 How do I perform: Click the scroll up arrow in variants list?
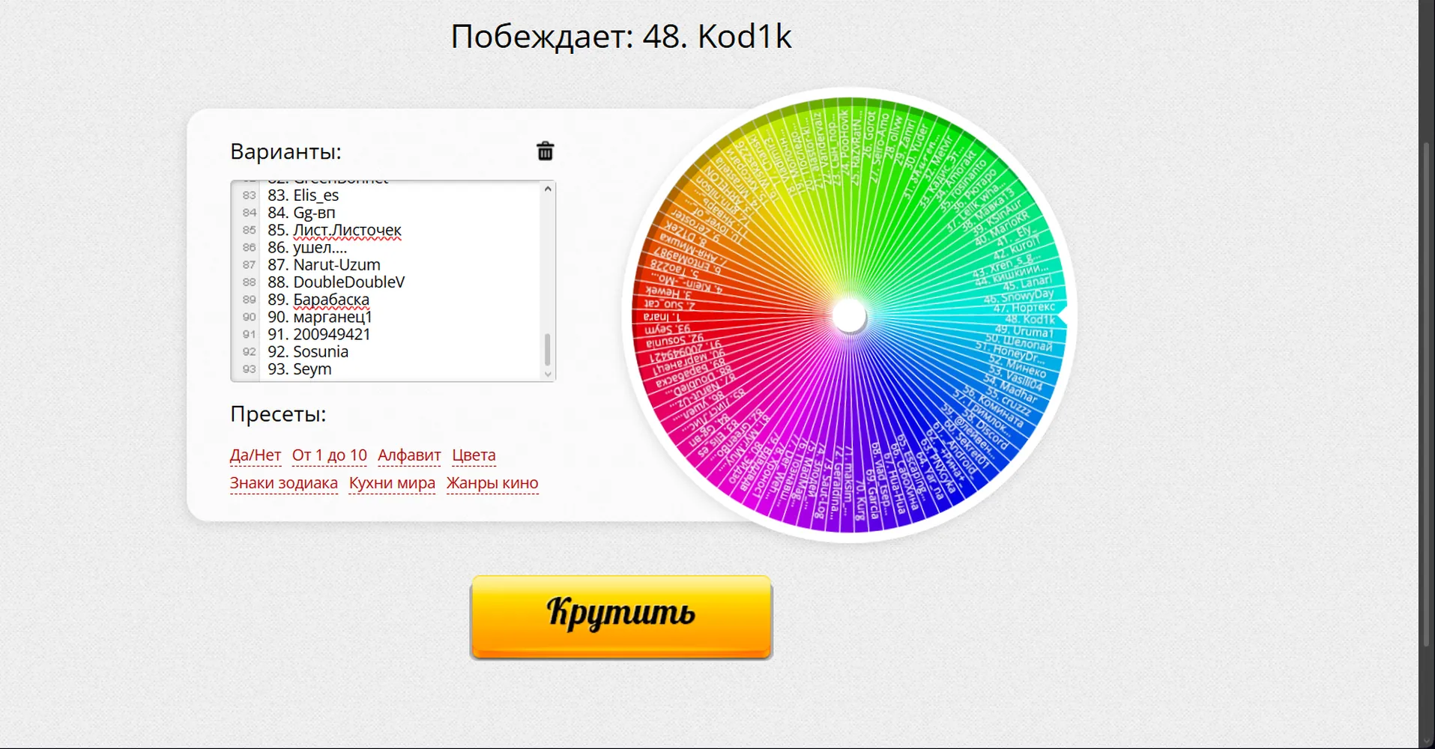548,189
